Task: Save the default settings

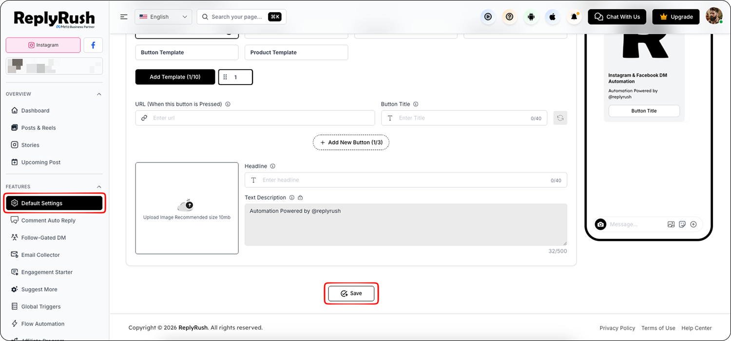Action: tap(351, 294)
